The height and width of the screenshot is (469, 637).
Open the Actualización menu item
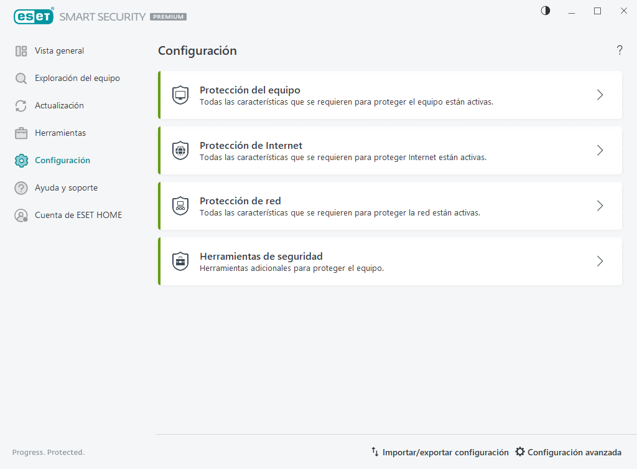pyautogui.click(x=59, y=106)
